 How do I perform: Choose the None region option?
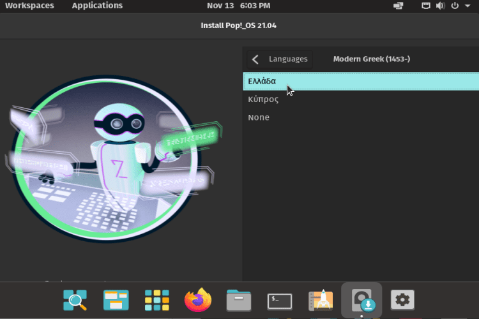pos(361,117)
